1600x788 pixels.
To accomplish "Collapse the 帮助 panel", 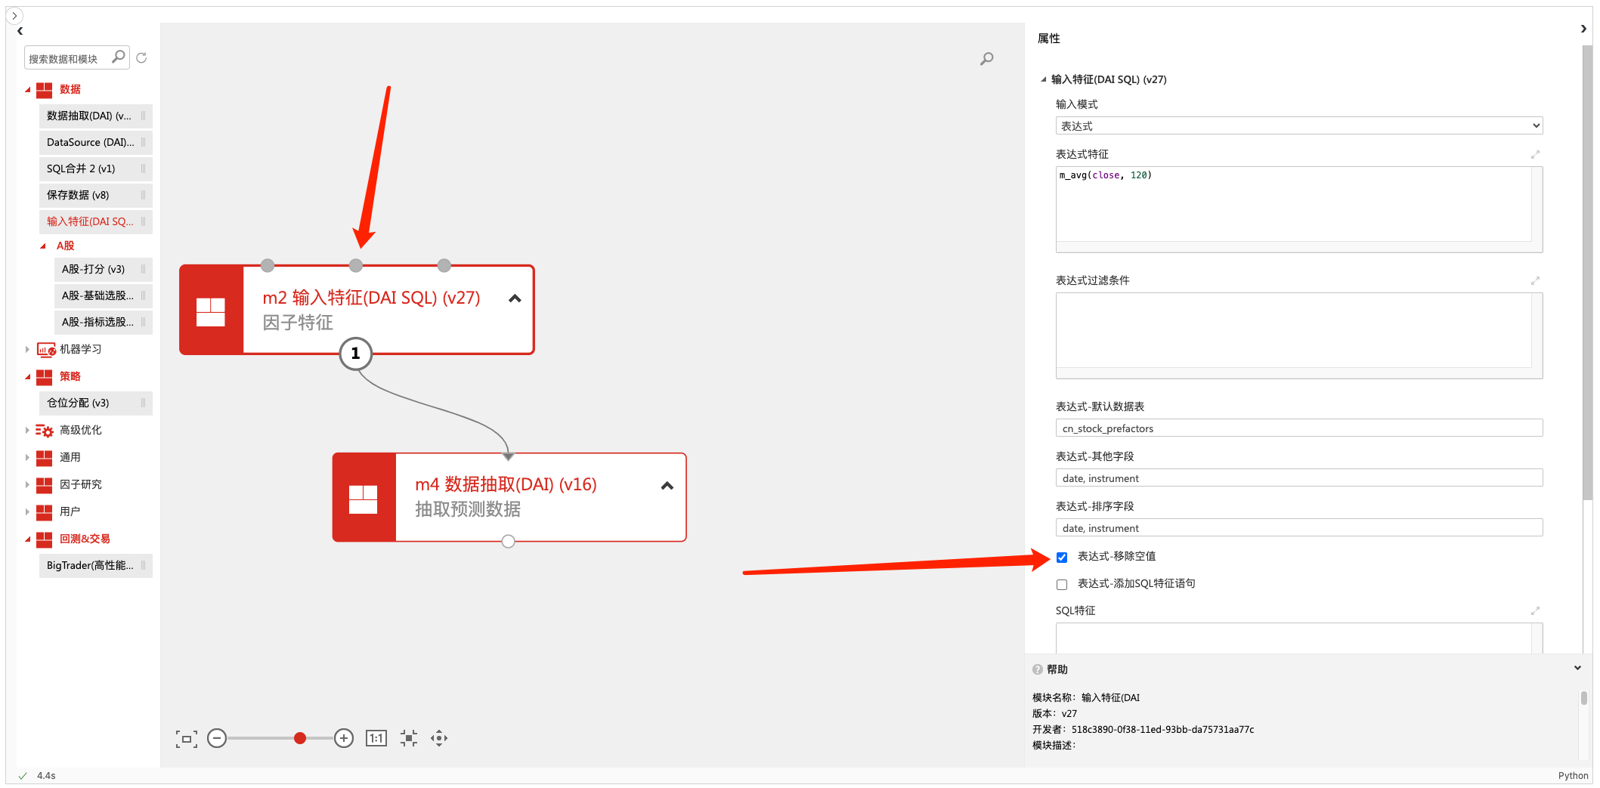I will 1577,668.
